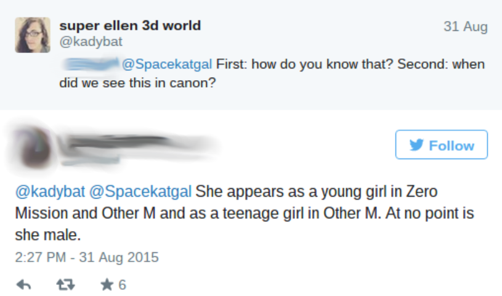Open kadybat's profile picture
This screenshot has height=296, width=502.
33,35
